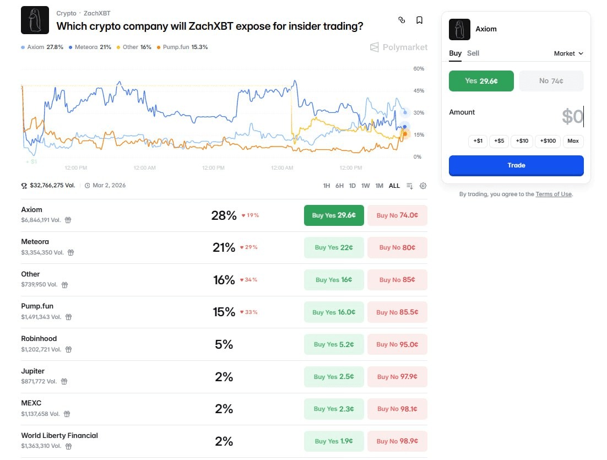607x460 pixels.
Task: Select the No 74¢ outcome
Action: (x=551, y=81)
